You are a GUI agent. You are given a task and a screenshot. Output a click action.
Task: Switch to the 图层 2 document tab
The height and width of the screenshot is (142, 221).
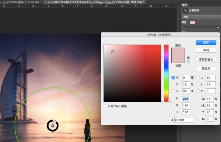(x=21, y=2)
